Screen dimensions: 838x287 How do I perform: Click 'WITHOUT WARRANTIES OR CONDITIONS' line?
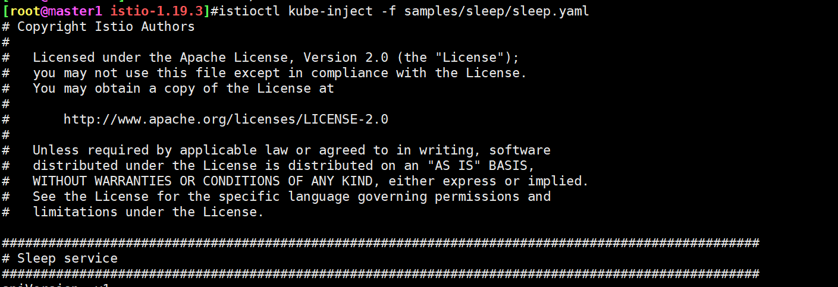coord(310,181)
